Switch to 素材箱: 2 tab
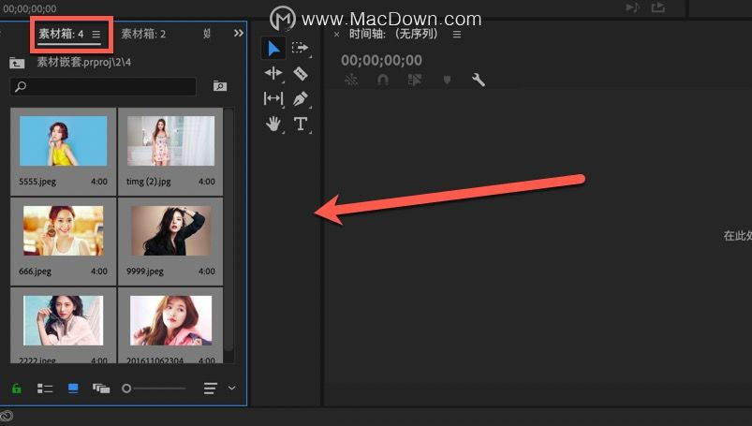This screenshot has height=426, width=752. 143,34
